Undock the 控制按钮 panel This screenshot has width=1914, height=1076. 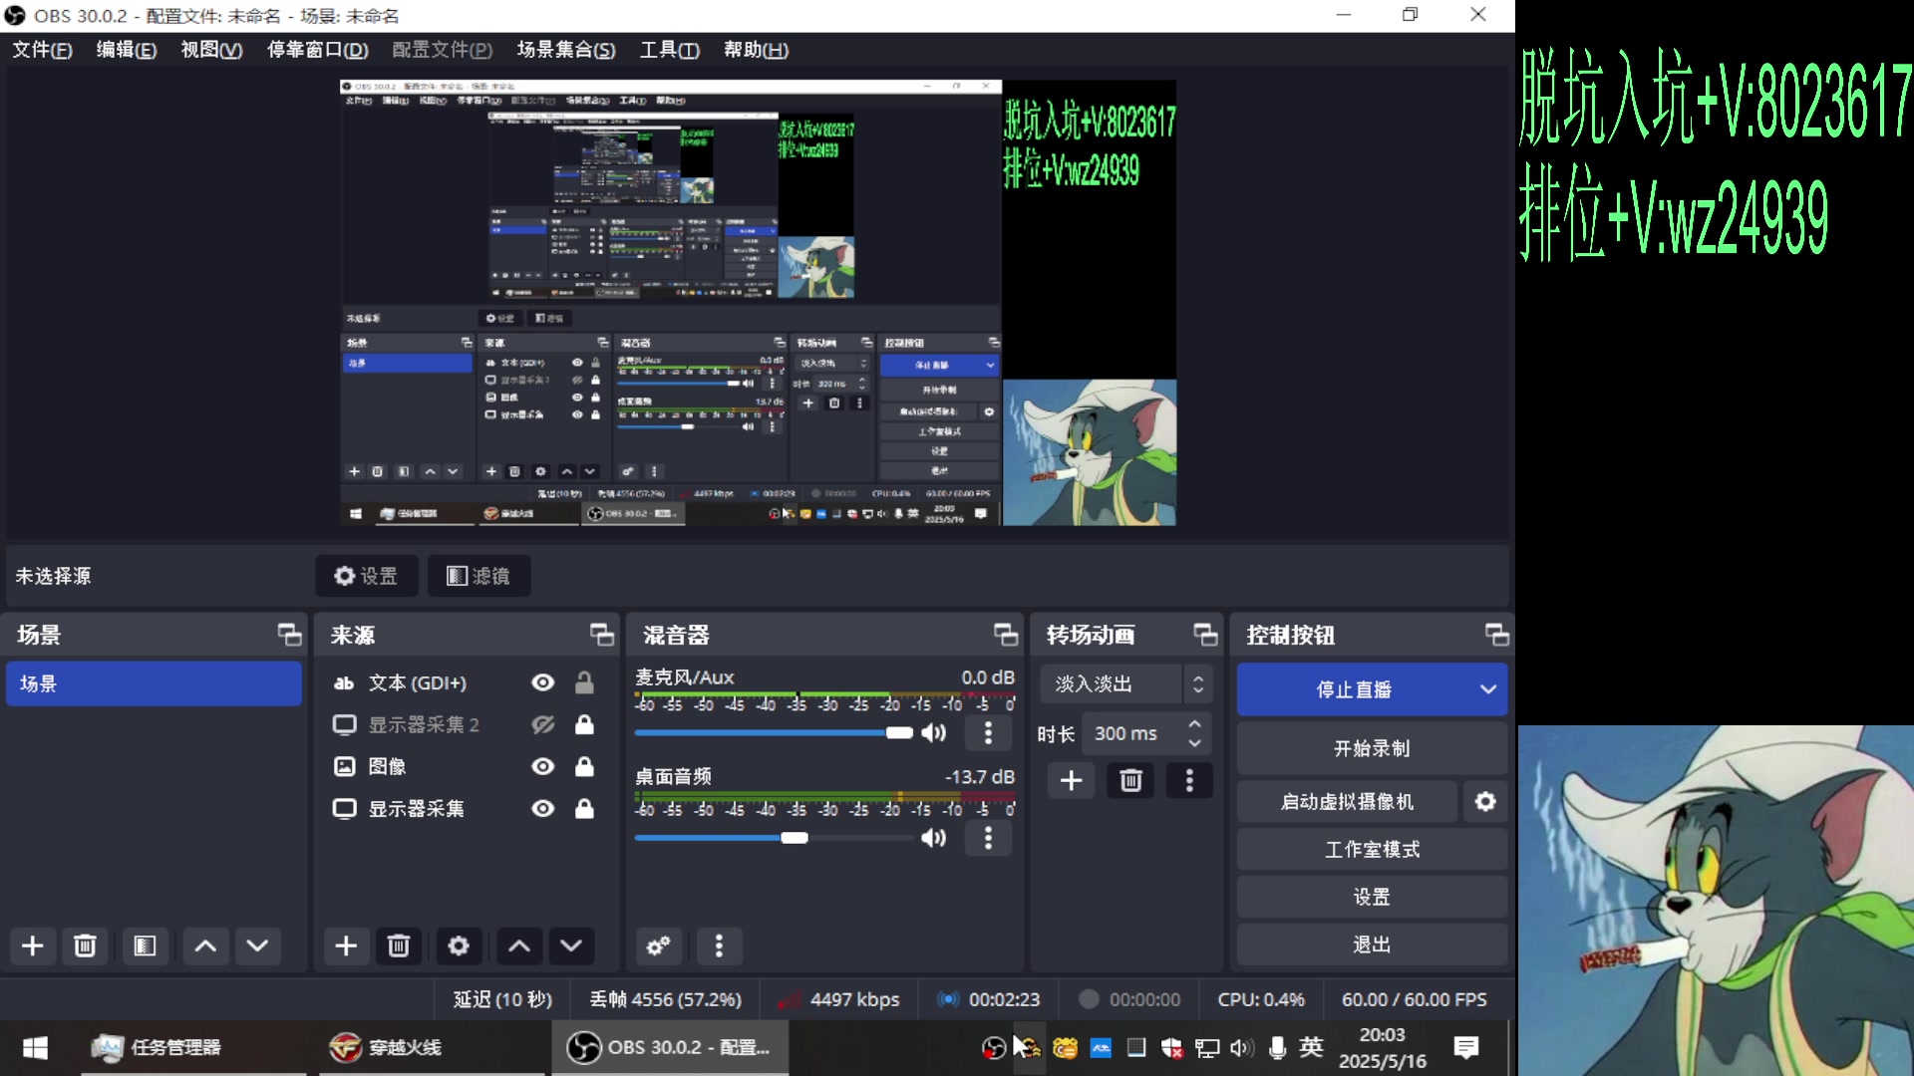[x=1497, y=635]
